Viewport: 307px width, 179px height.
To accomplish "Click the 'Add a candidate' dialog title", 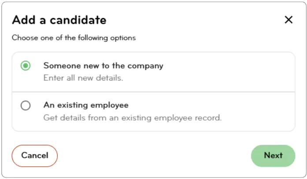I will (x=59, y=20).
